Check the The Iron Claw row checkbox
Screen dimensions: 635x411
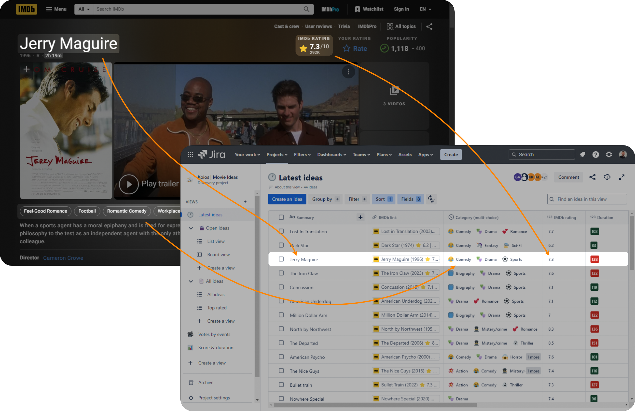click(281, 273)
